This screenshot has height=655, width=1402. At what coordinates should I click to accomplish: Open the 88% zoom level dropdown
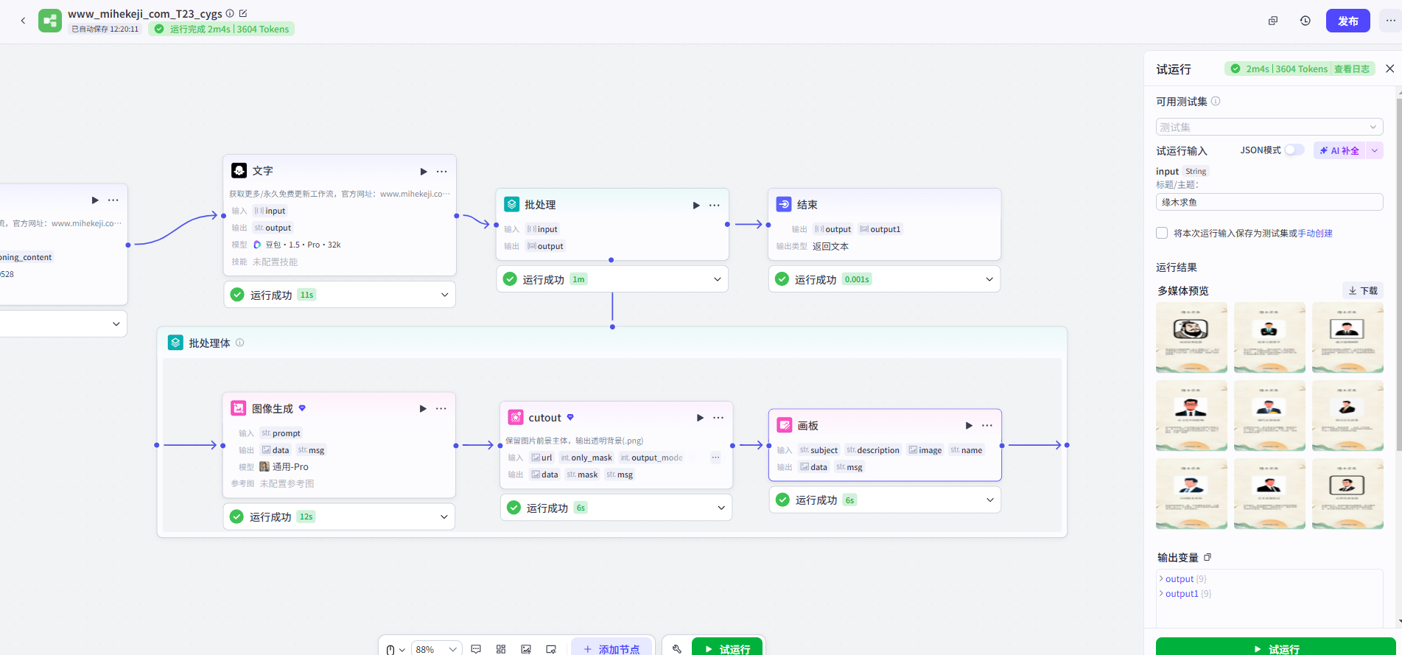coord(436,649)
